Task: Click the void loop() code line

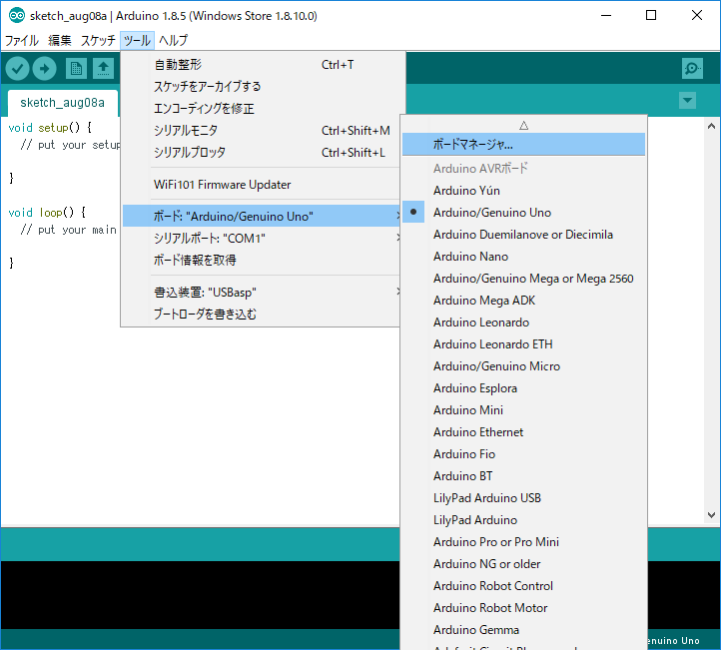Action: click(x=47, y=213)
